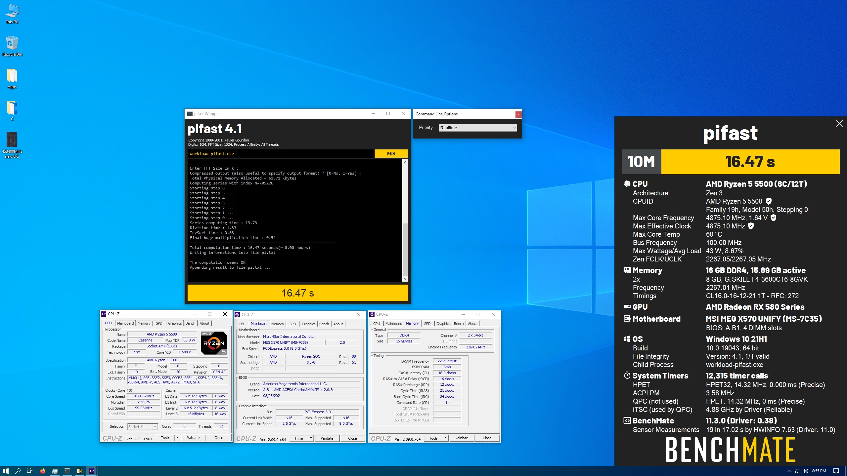Click MSI MEG X570 UNIFY (MS-7C35) in BenchMate

pyautogui.click(x=764, y=319)
